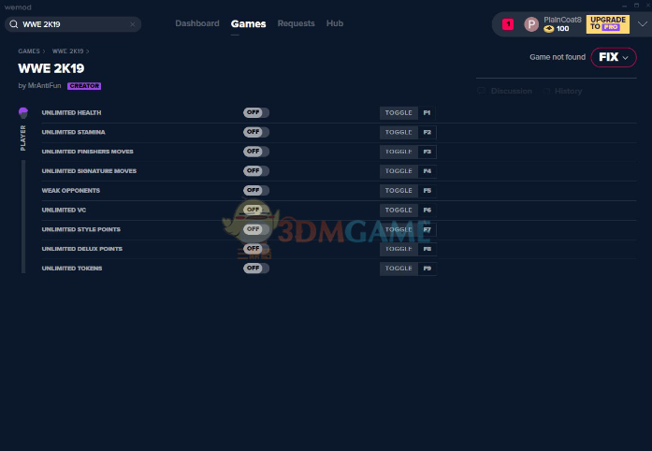The width and height of the screenshot is (652, 451).
Task: Click the vertical PLAYER category label
Action: point(22,138)
